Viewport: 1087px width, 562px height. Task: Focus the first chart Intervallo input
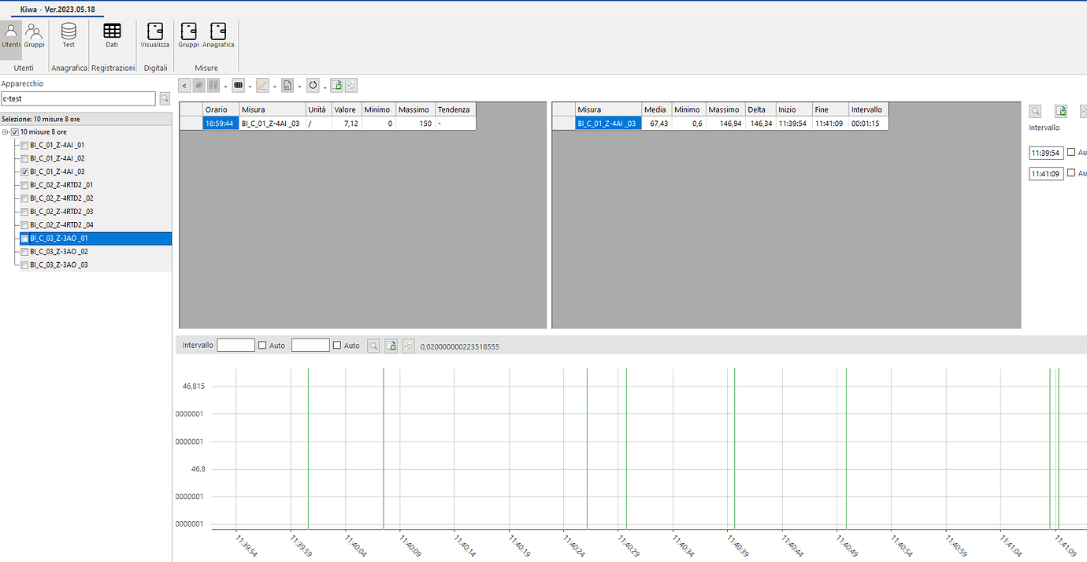236,346
